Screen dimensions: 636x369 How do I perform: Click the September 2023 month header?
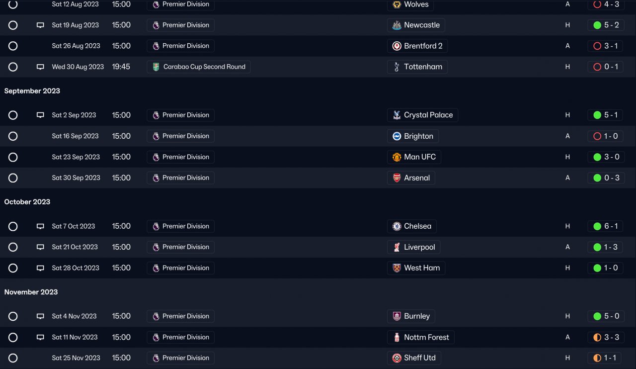(x=32, y=91)
